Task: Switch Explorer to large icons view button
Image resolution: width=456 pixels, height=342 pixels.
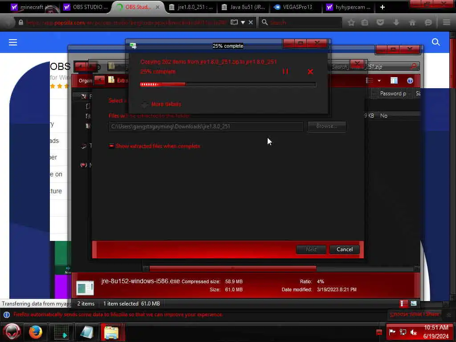Action: pyautogui.click(x=414, y=304)
